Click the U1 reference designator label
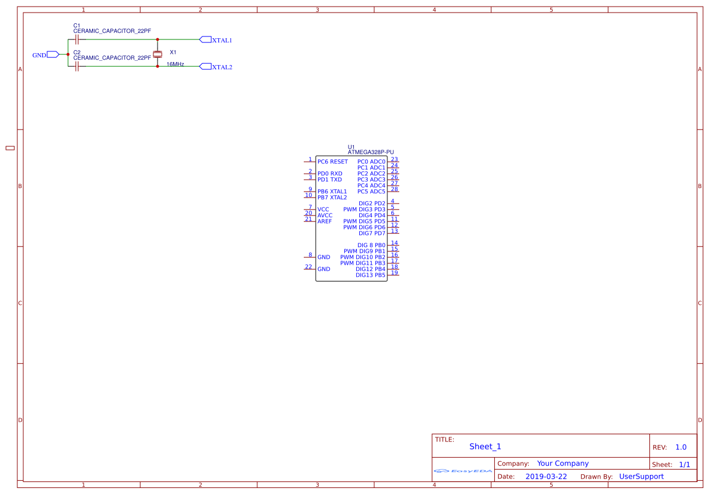Viewport: 709px width, 494px height. (350, 146)
